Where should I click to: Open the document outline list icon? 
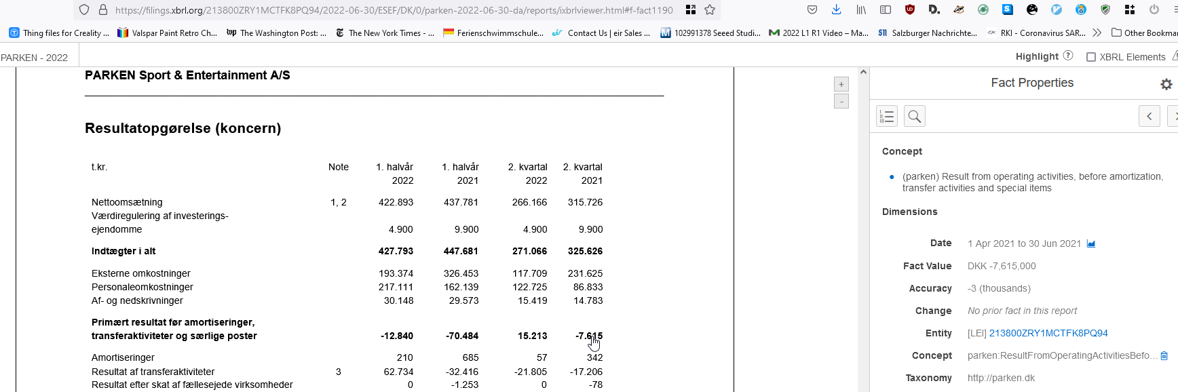887,116
